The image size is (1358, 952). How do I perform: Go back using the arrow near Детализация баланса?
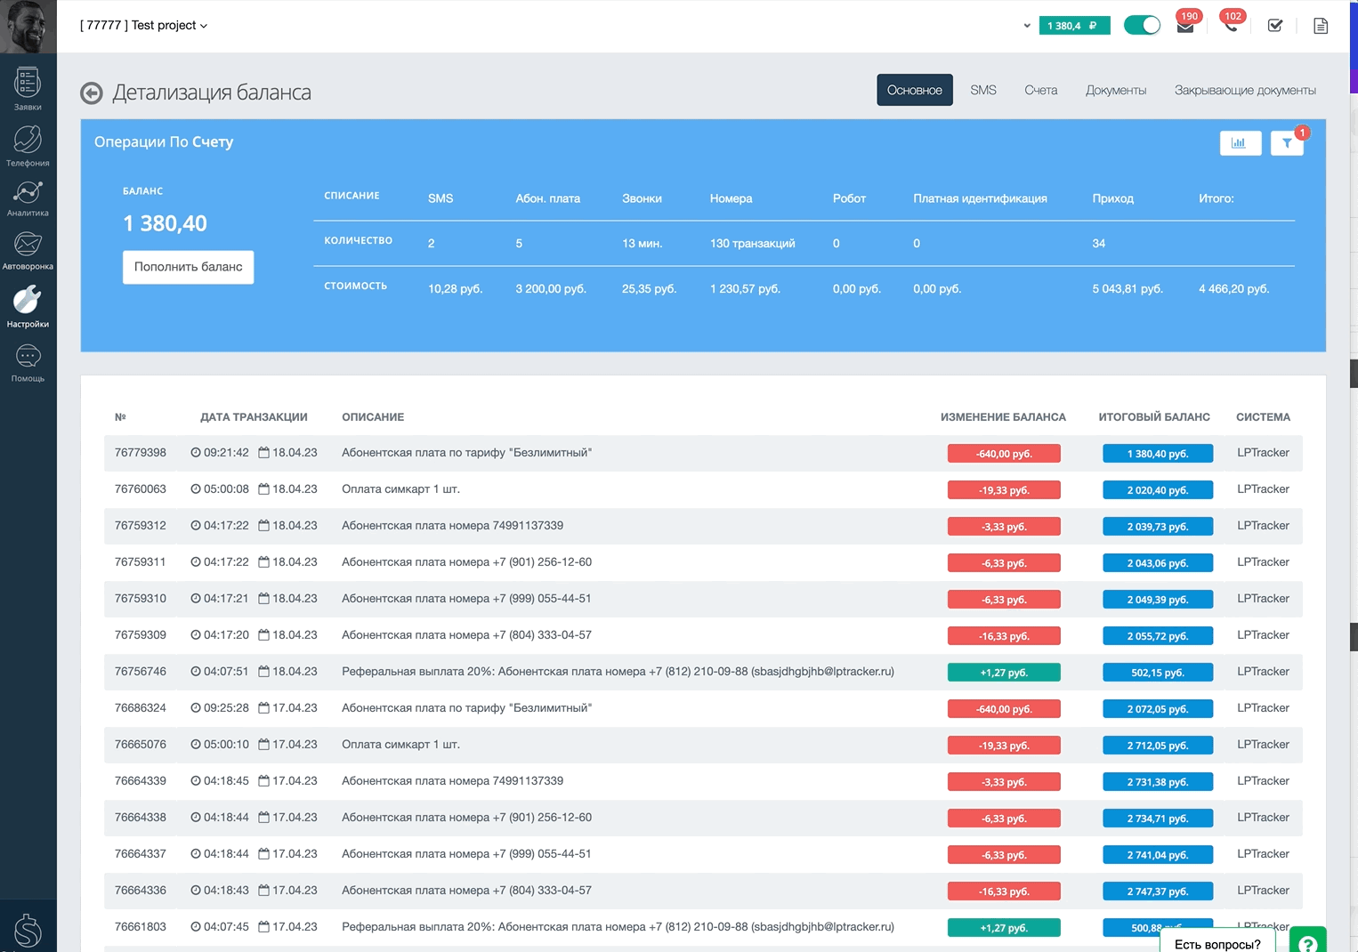tap(92, 93)
